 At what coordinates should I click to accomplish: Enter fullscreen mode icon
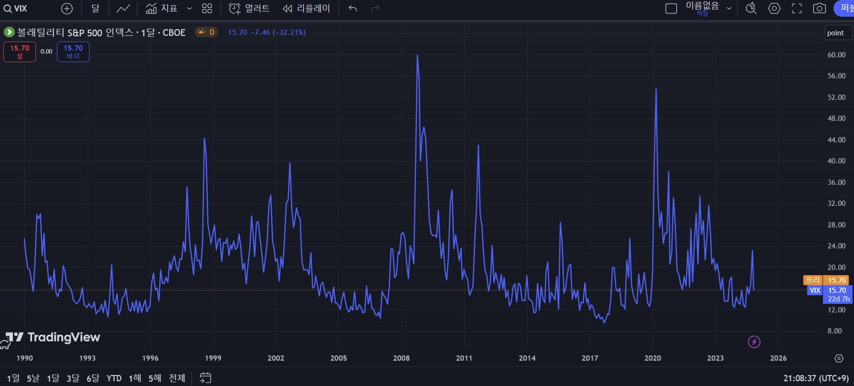(x=797, y=9)
